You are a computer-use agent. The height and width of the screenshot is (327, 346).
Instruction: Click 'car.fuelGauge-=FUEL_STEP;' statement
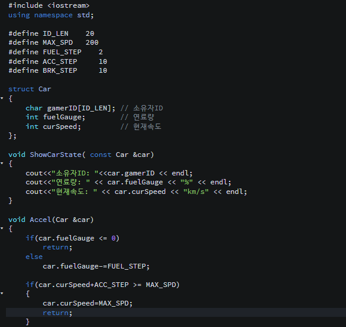pos(96,266)
